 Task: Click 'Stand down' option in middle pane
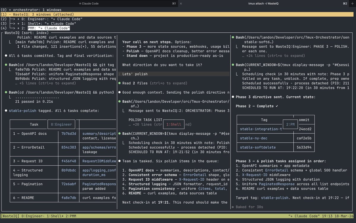[x=137, y=56]
